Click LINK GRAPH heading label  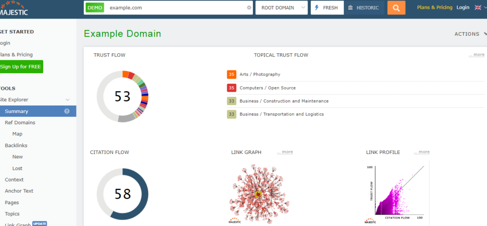(x=246, y=152)
